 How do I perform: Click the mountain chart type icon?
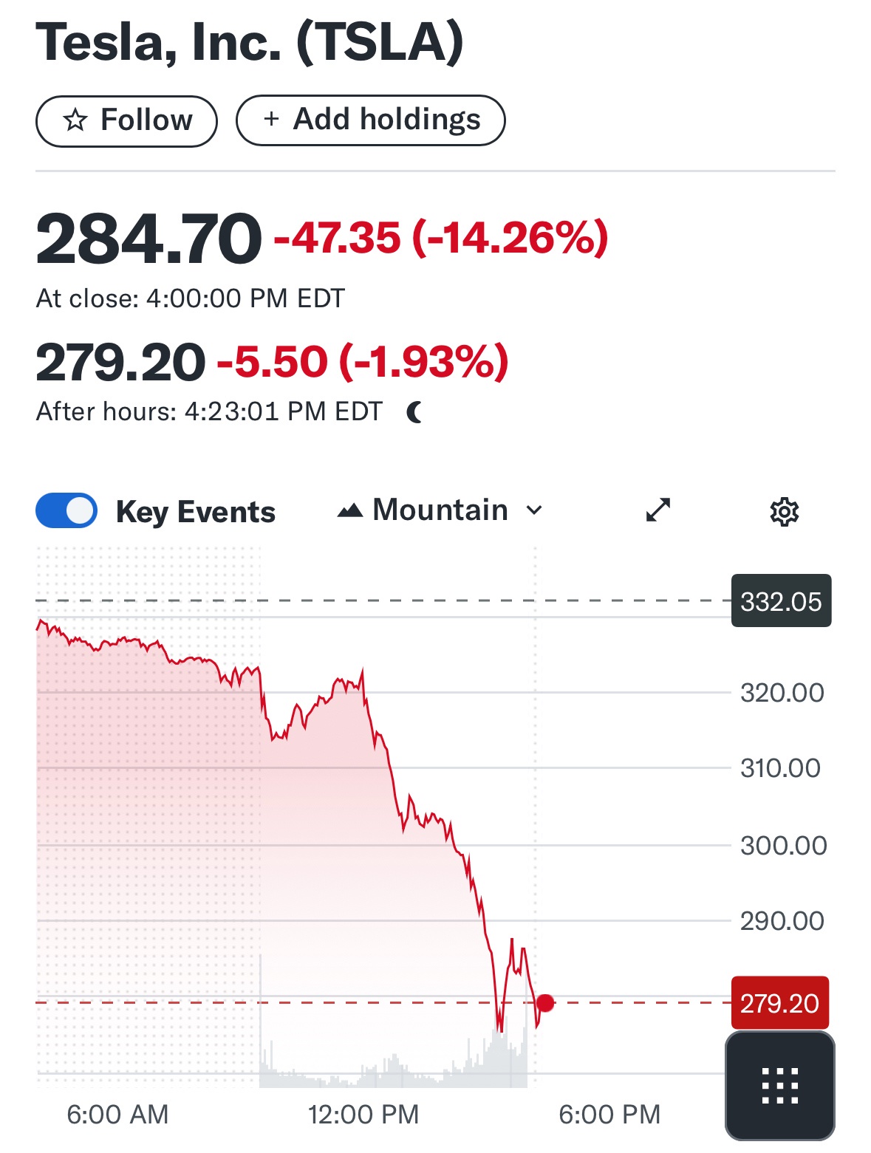pos(350,510)
